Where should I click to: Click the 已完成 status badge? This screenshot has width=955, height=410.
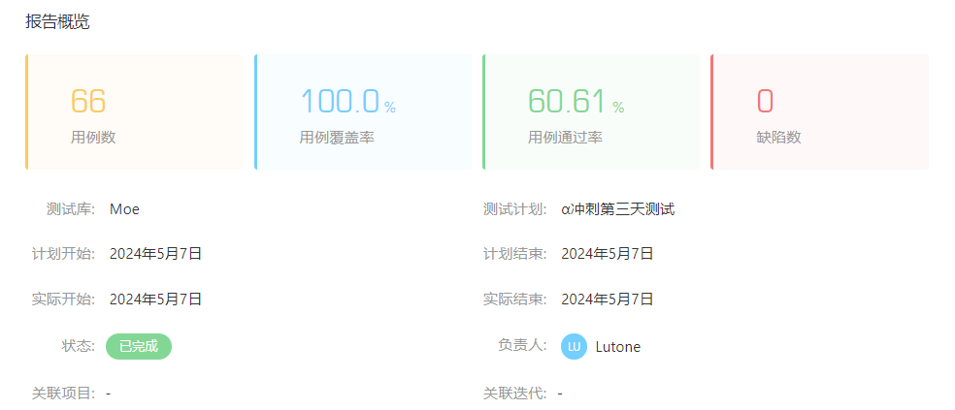point(139,347)
